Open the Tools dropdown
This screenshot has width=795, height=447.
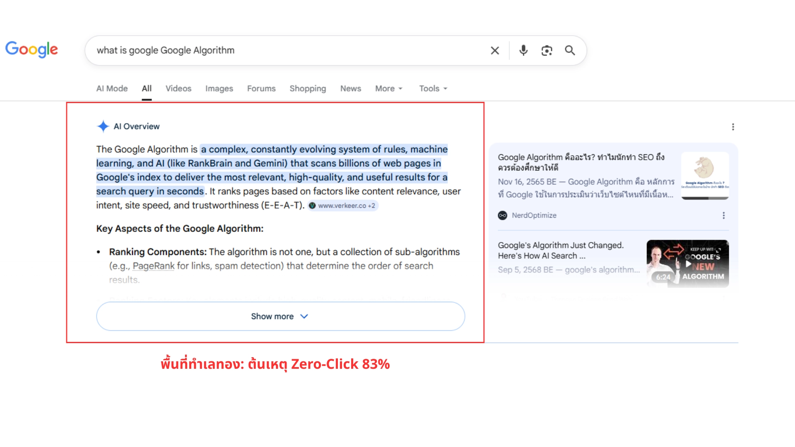tap(433, 89)
